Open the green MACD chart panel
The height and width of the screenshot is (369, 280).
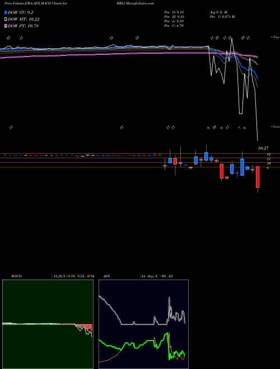pos(48,324)
